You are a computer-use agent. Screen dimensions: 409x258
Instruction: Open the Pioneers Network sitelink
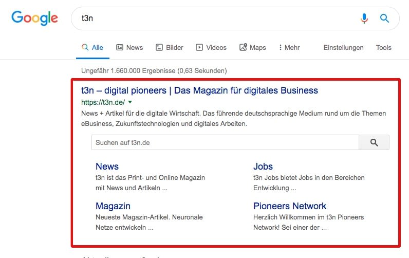point(289,206)
